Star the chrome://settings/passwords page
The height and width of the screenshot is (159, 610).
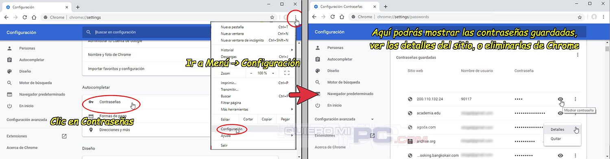click(580, 17)
